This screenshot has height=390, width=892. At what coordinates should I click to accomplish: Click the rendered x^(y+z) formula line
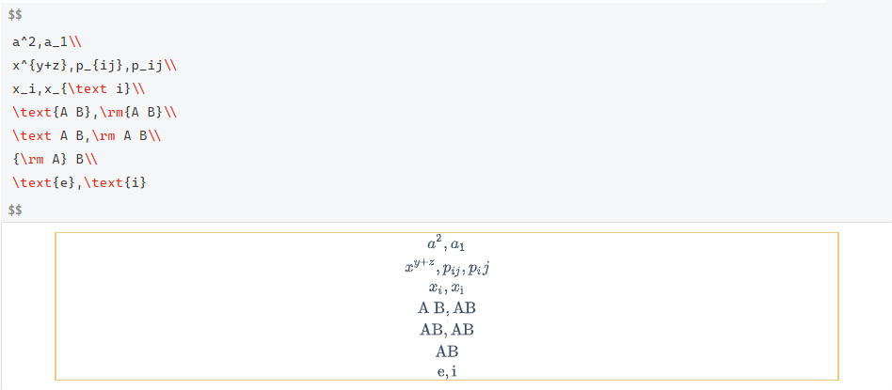click(x=446, y=268)
